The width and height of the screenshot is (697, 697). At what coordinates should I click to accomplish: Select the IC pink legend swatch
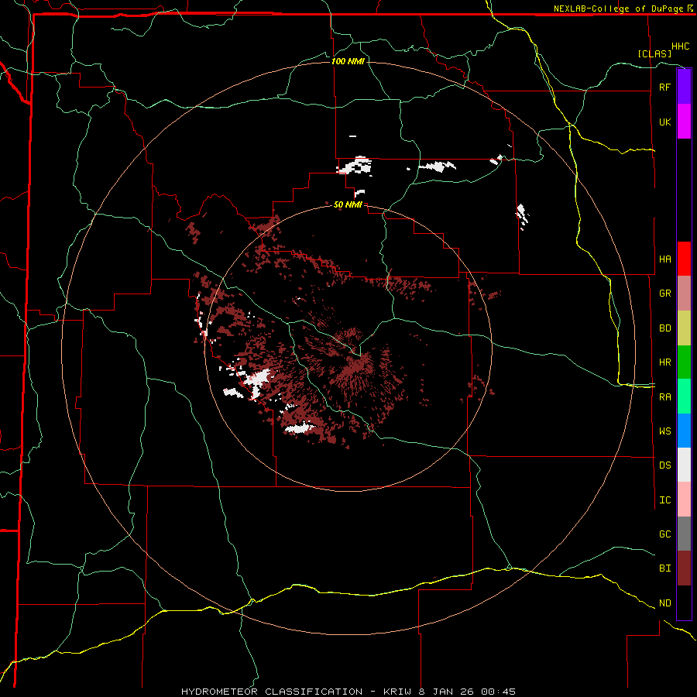point(684,500)
